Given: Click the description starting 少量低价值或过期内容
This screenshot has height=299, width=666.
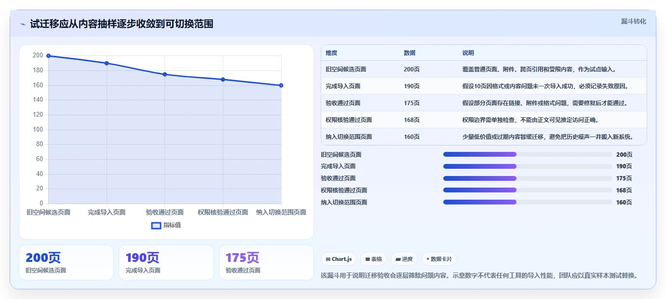Looking at the screenshot, I should coord(548,137).
